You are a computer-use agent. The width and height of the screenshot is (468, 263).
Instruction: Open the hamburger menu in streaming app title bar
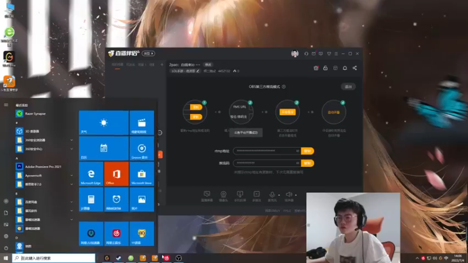[x=336, y=54]
